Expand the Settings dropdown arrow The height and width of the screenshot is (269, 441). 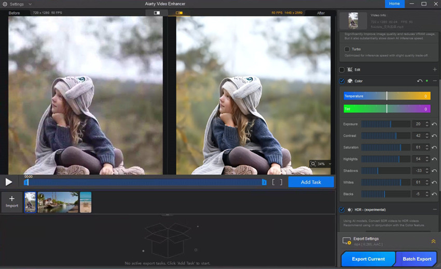point(30,4)
